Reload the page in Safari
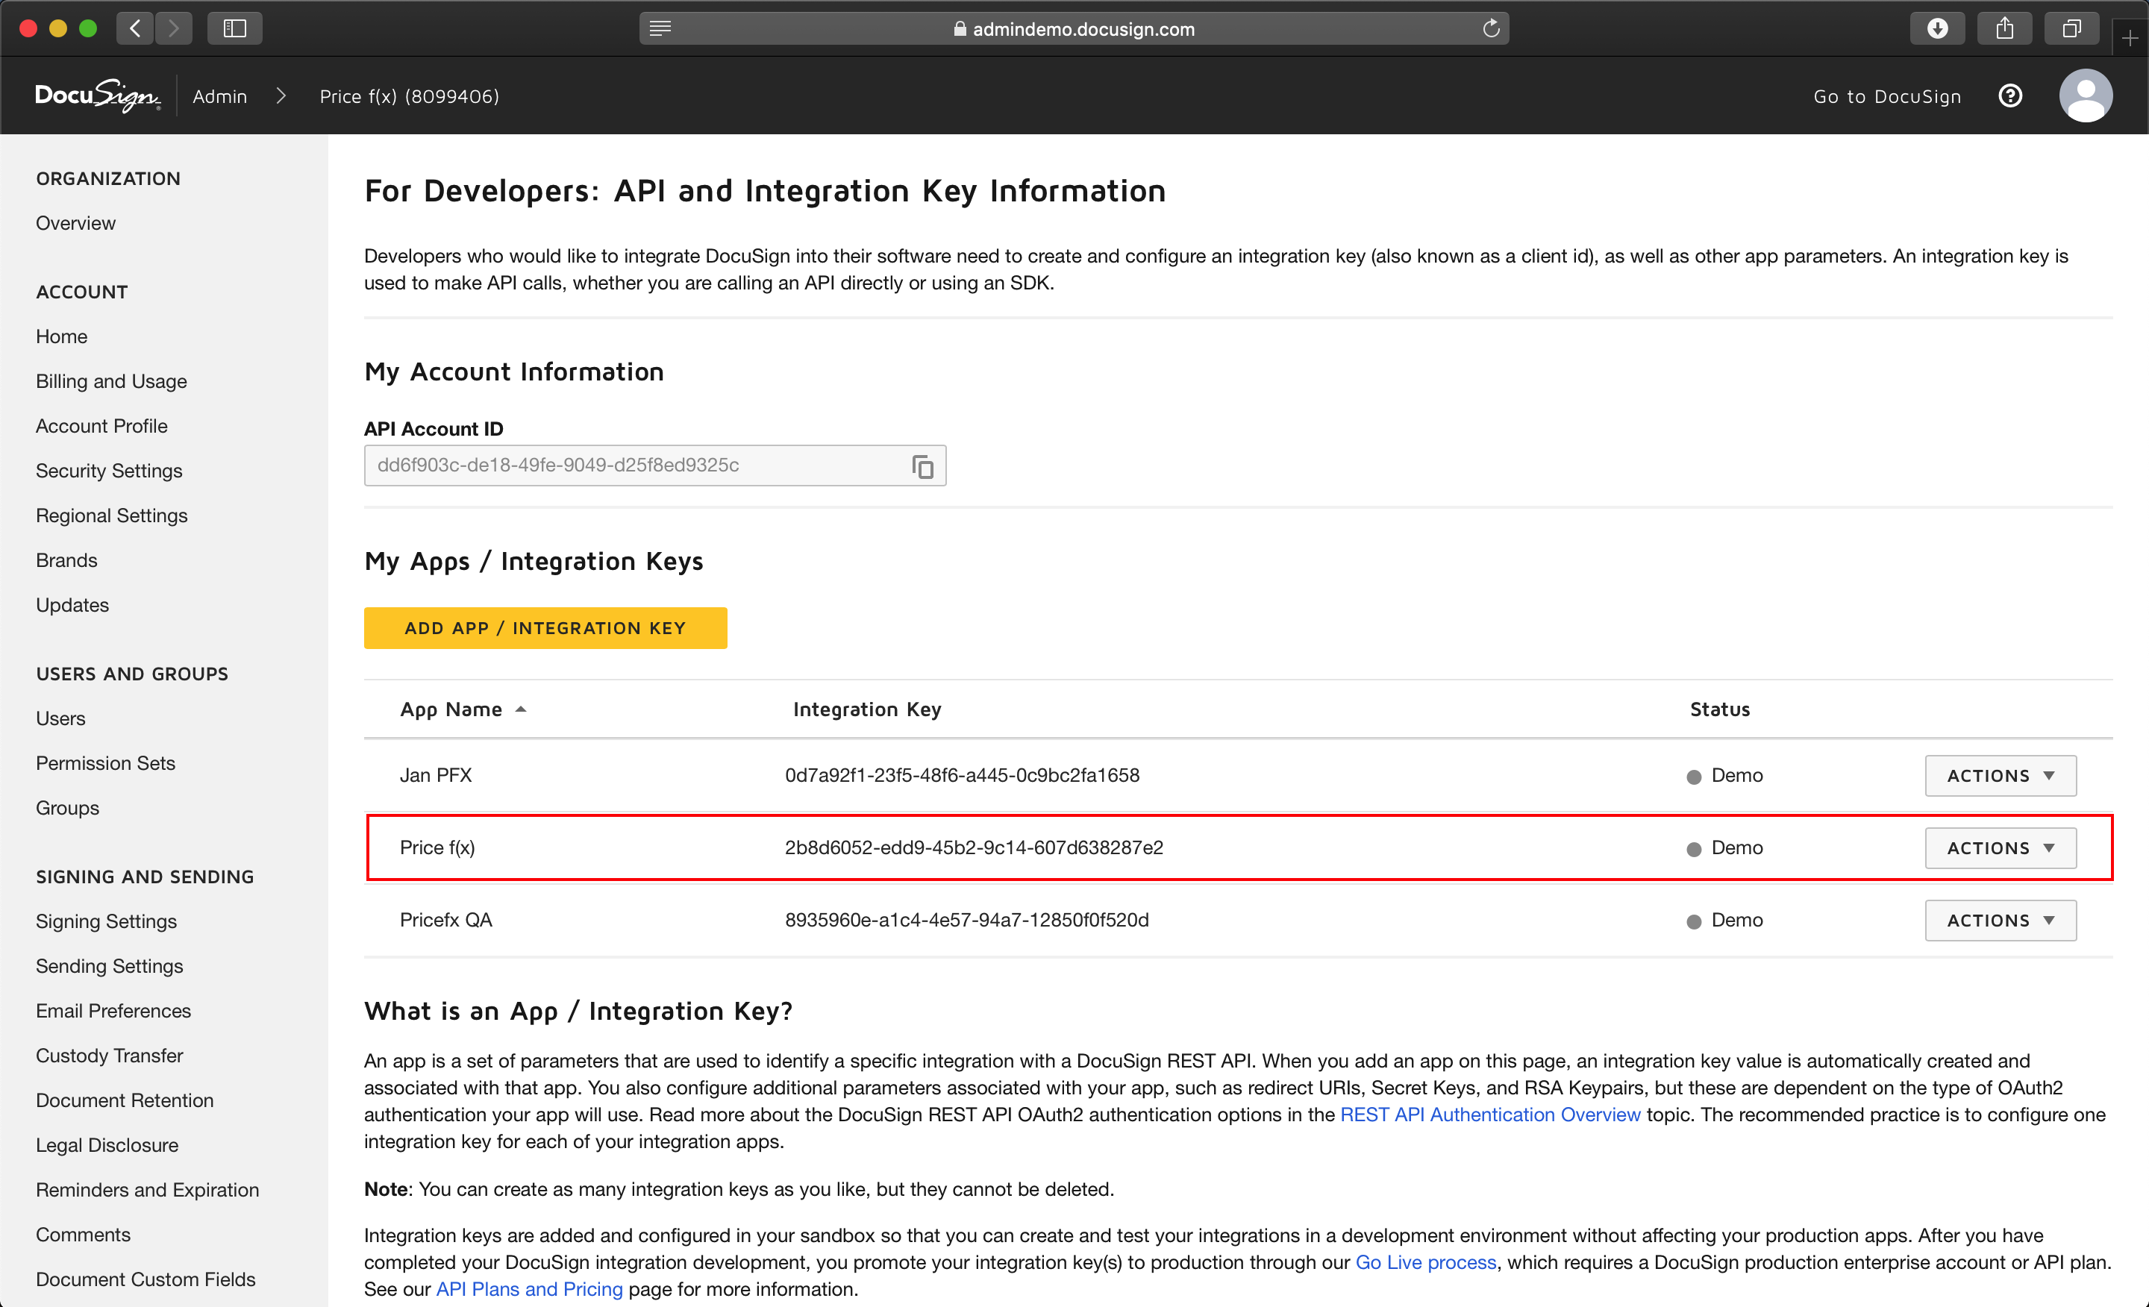Screen dimensions: 2149x1307 coord(1491,29)
